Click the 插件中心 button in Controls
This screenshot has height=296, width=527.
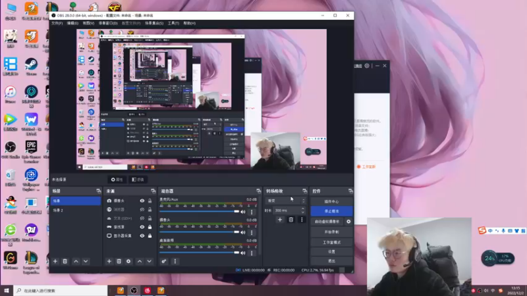[331, 201]
